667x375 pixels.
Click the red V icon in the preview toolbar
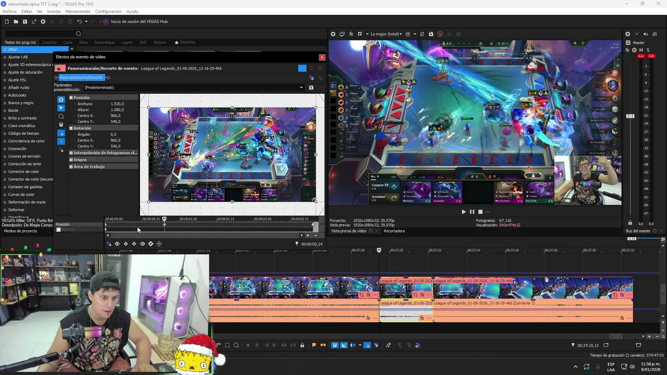(440, 34)
